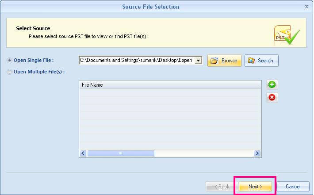Click Next to proceed
Viewport: 314px width, 195px height.
(255, 187)
